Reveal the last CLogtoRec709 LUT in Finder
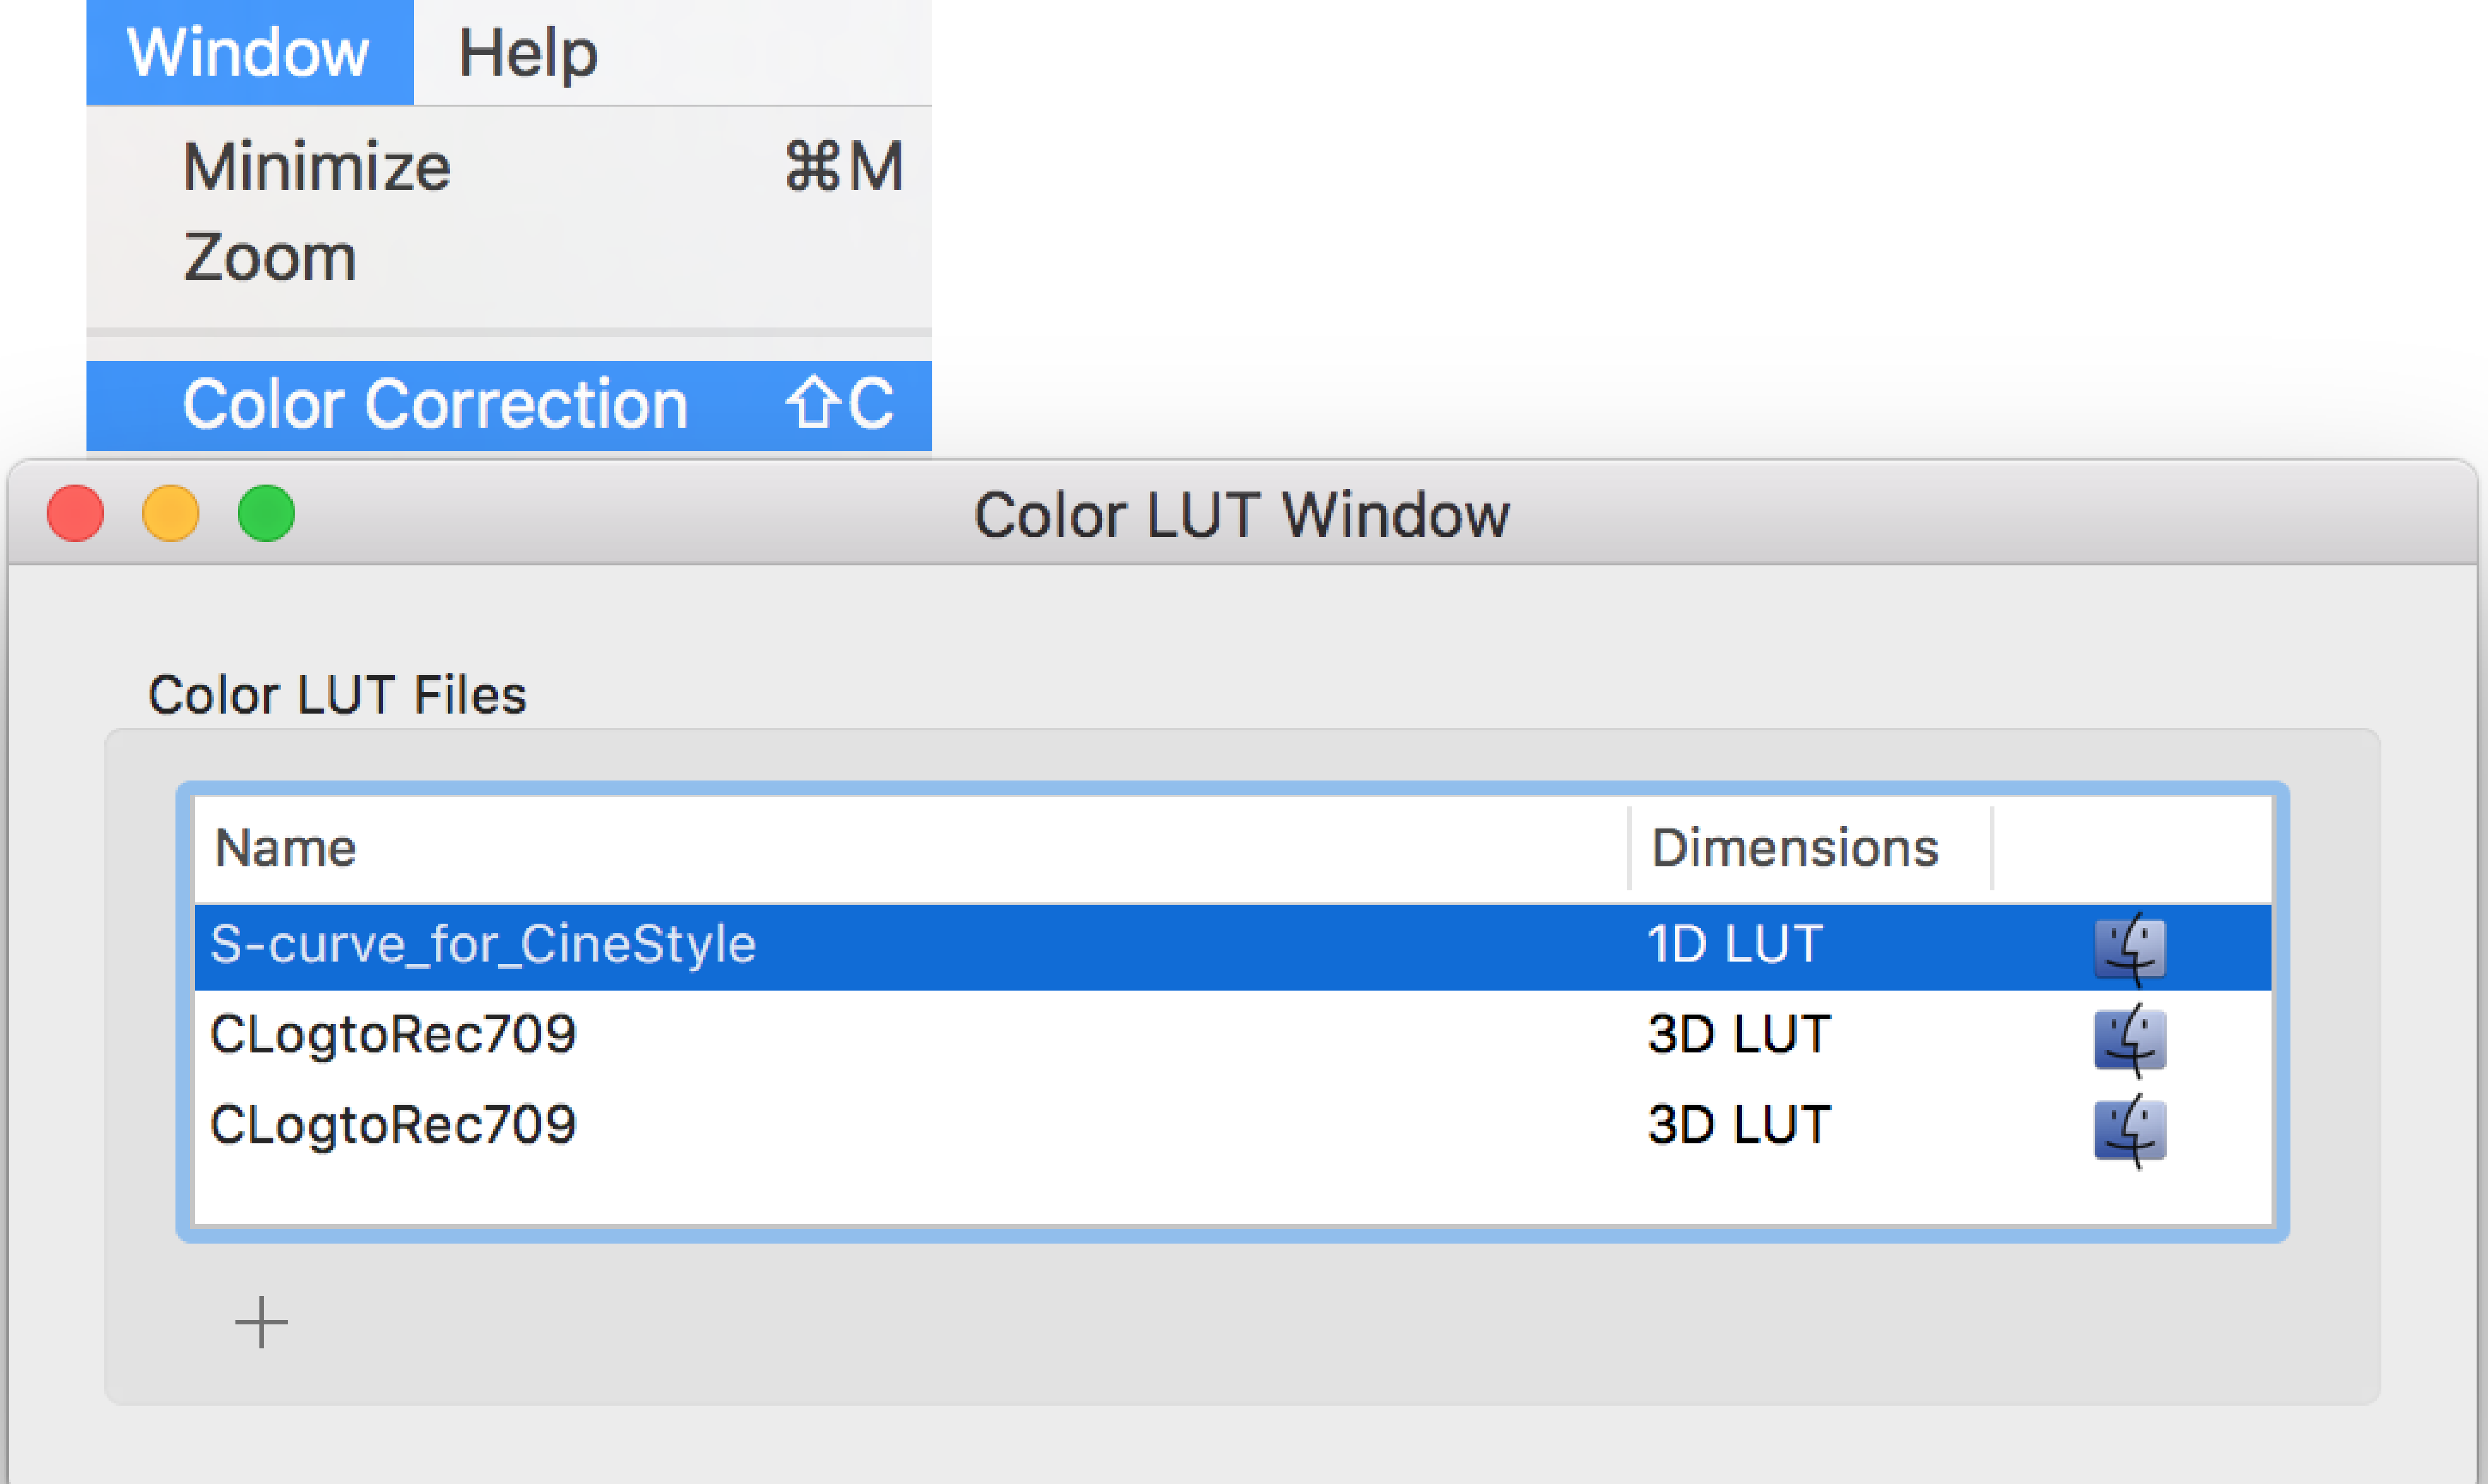The height and width of the screenshot is (1484, 2488). tap(2130, 1130)
